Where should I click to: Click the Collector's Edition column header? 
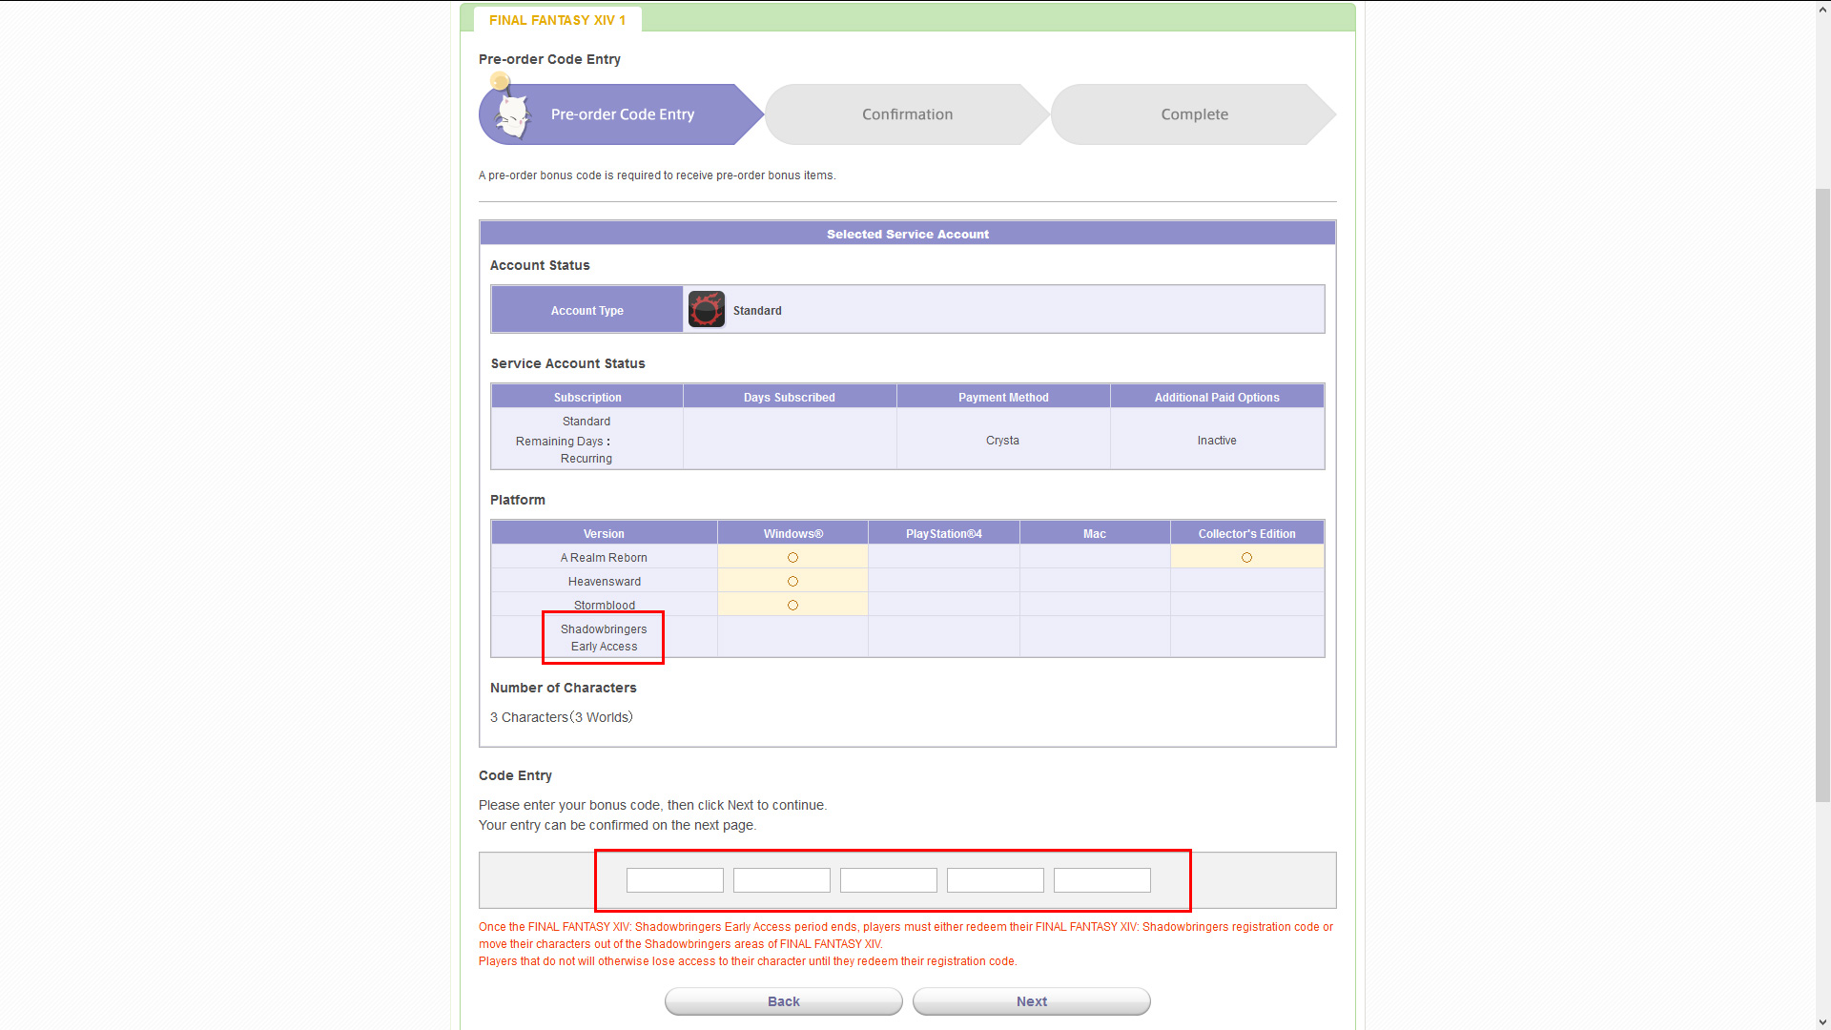(x=1246, y=534)
